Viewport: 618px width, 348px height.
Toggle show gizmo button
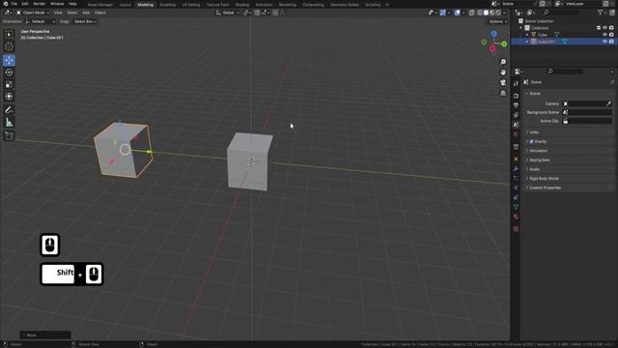coord(442,13)
